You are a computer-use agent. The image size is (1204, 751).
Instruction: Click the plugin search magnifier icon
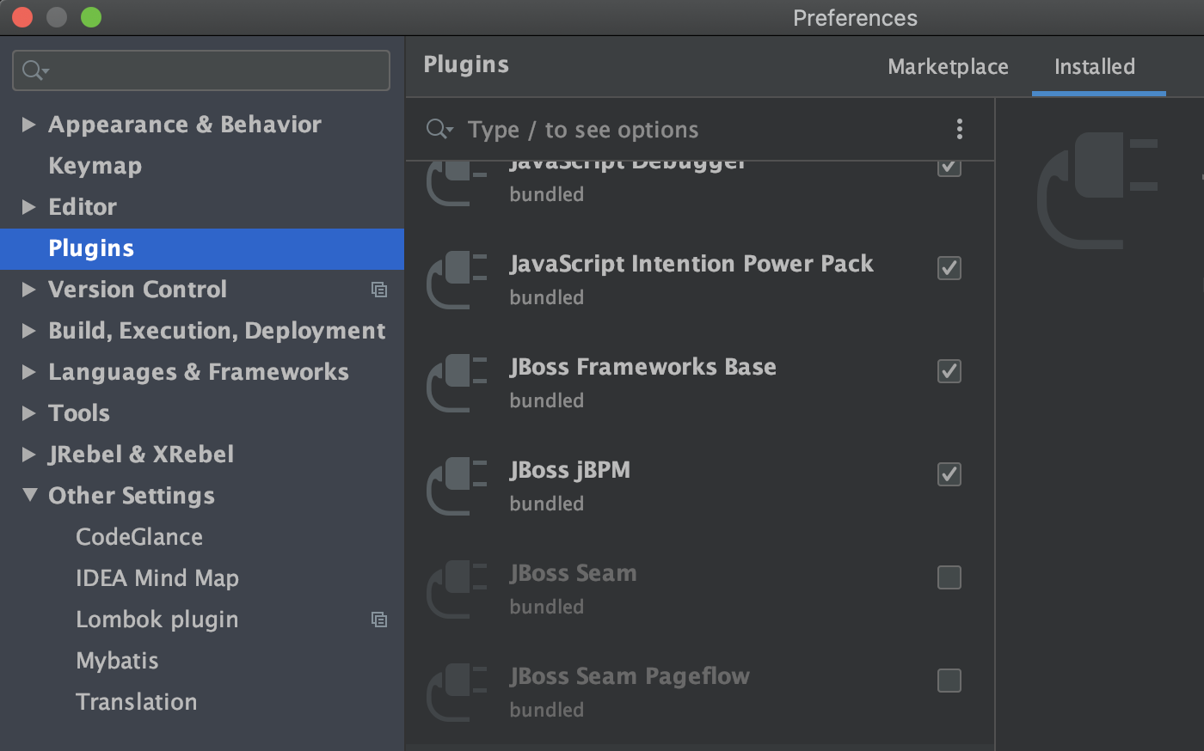439,129
